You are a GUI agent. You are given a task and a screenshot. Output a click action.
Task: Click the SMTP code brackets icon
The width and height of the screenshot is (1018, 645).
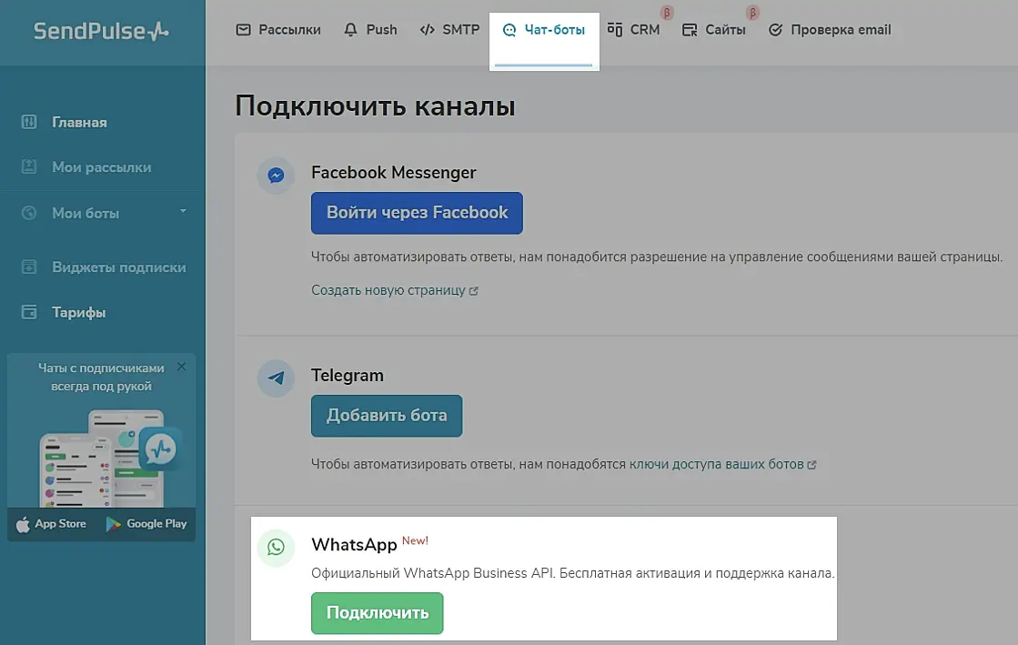(427, 30)
